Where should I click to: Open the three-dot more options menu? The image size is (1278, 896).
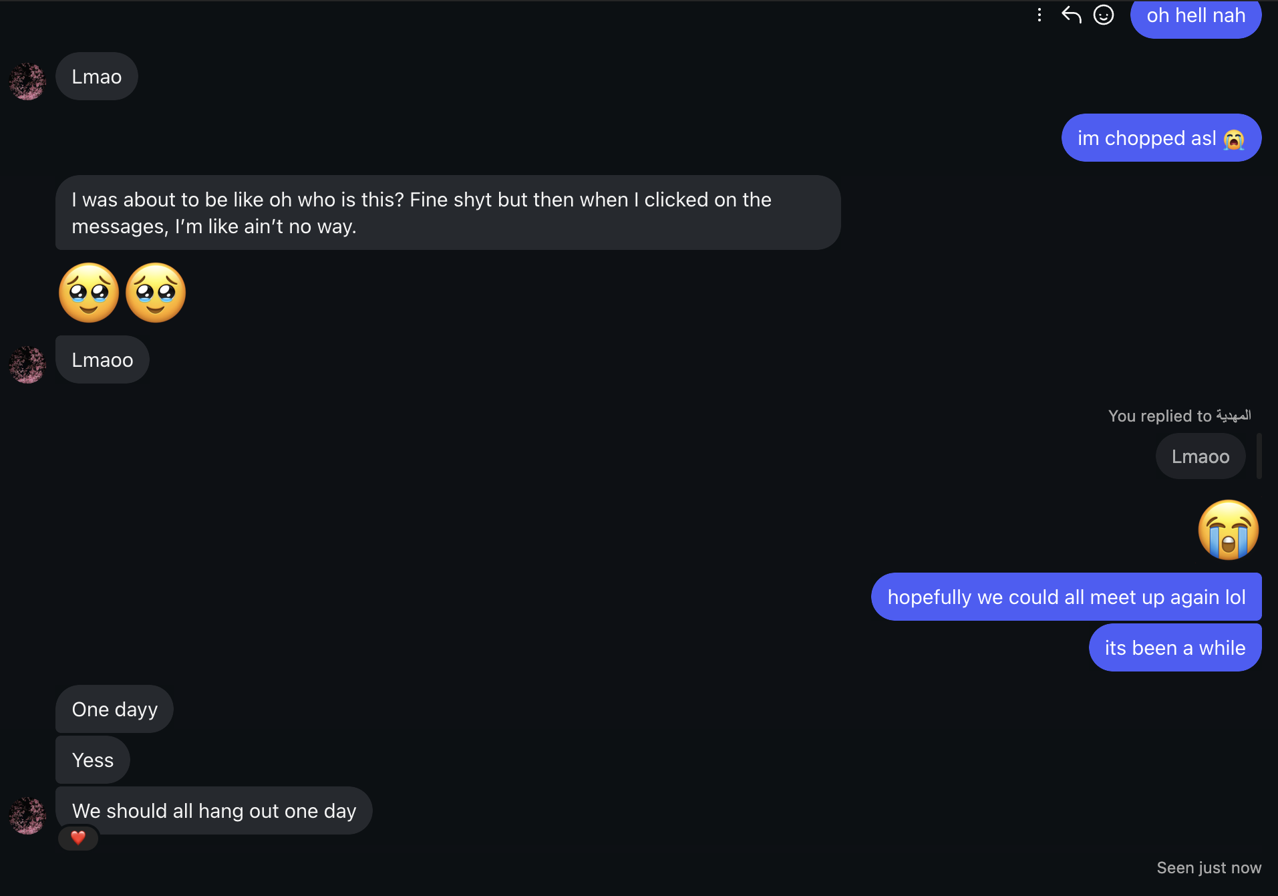pos(1039,15)
